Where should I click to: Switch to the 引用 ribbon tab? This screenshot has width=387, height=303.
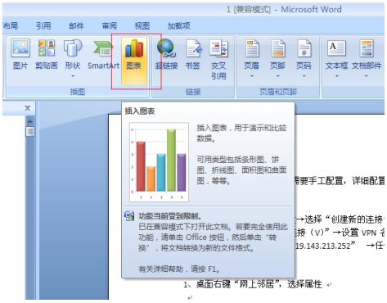(43, 26)
